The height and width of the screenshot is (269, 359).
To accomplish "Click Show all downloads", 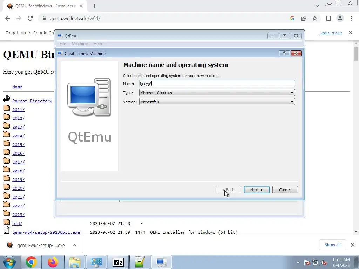I will click(332, 245).
